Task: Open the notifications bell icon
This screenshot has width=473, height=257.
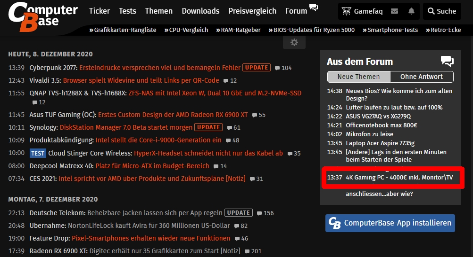Action: 411,11
